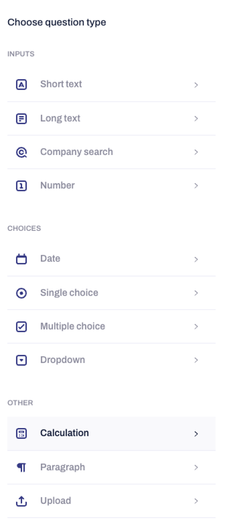The height and width of the screenshot is (524, 229).
Task: Select the Single choice radio icon
Action: coord(21,293)
